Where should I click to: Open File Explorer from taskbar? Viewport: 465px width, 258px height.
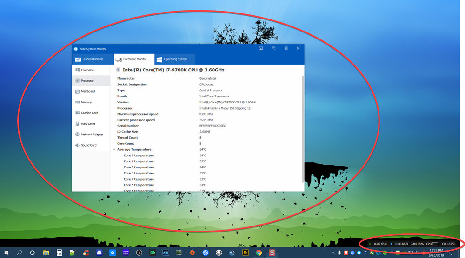(x=46, y=253)
